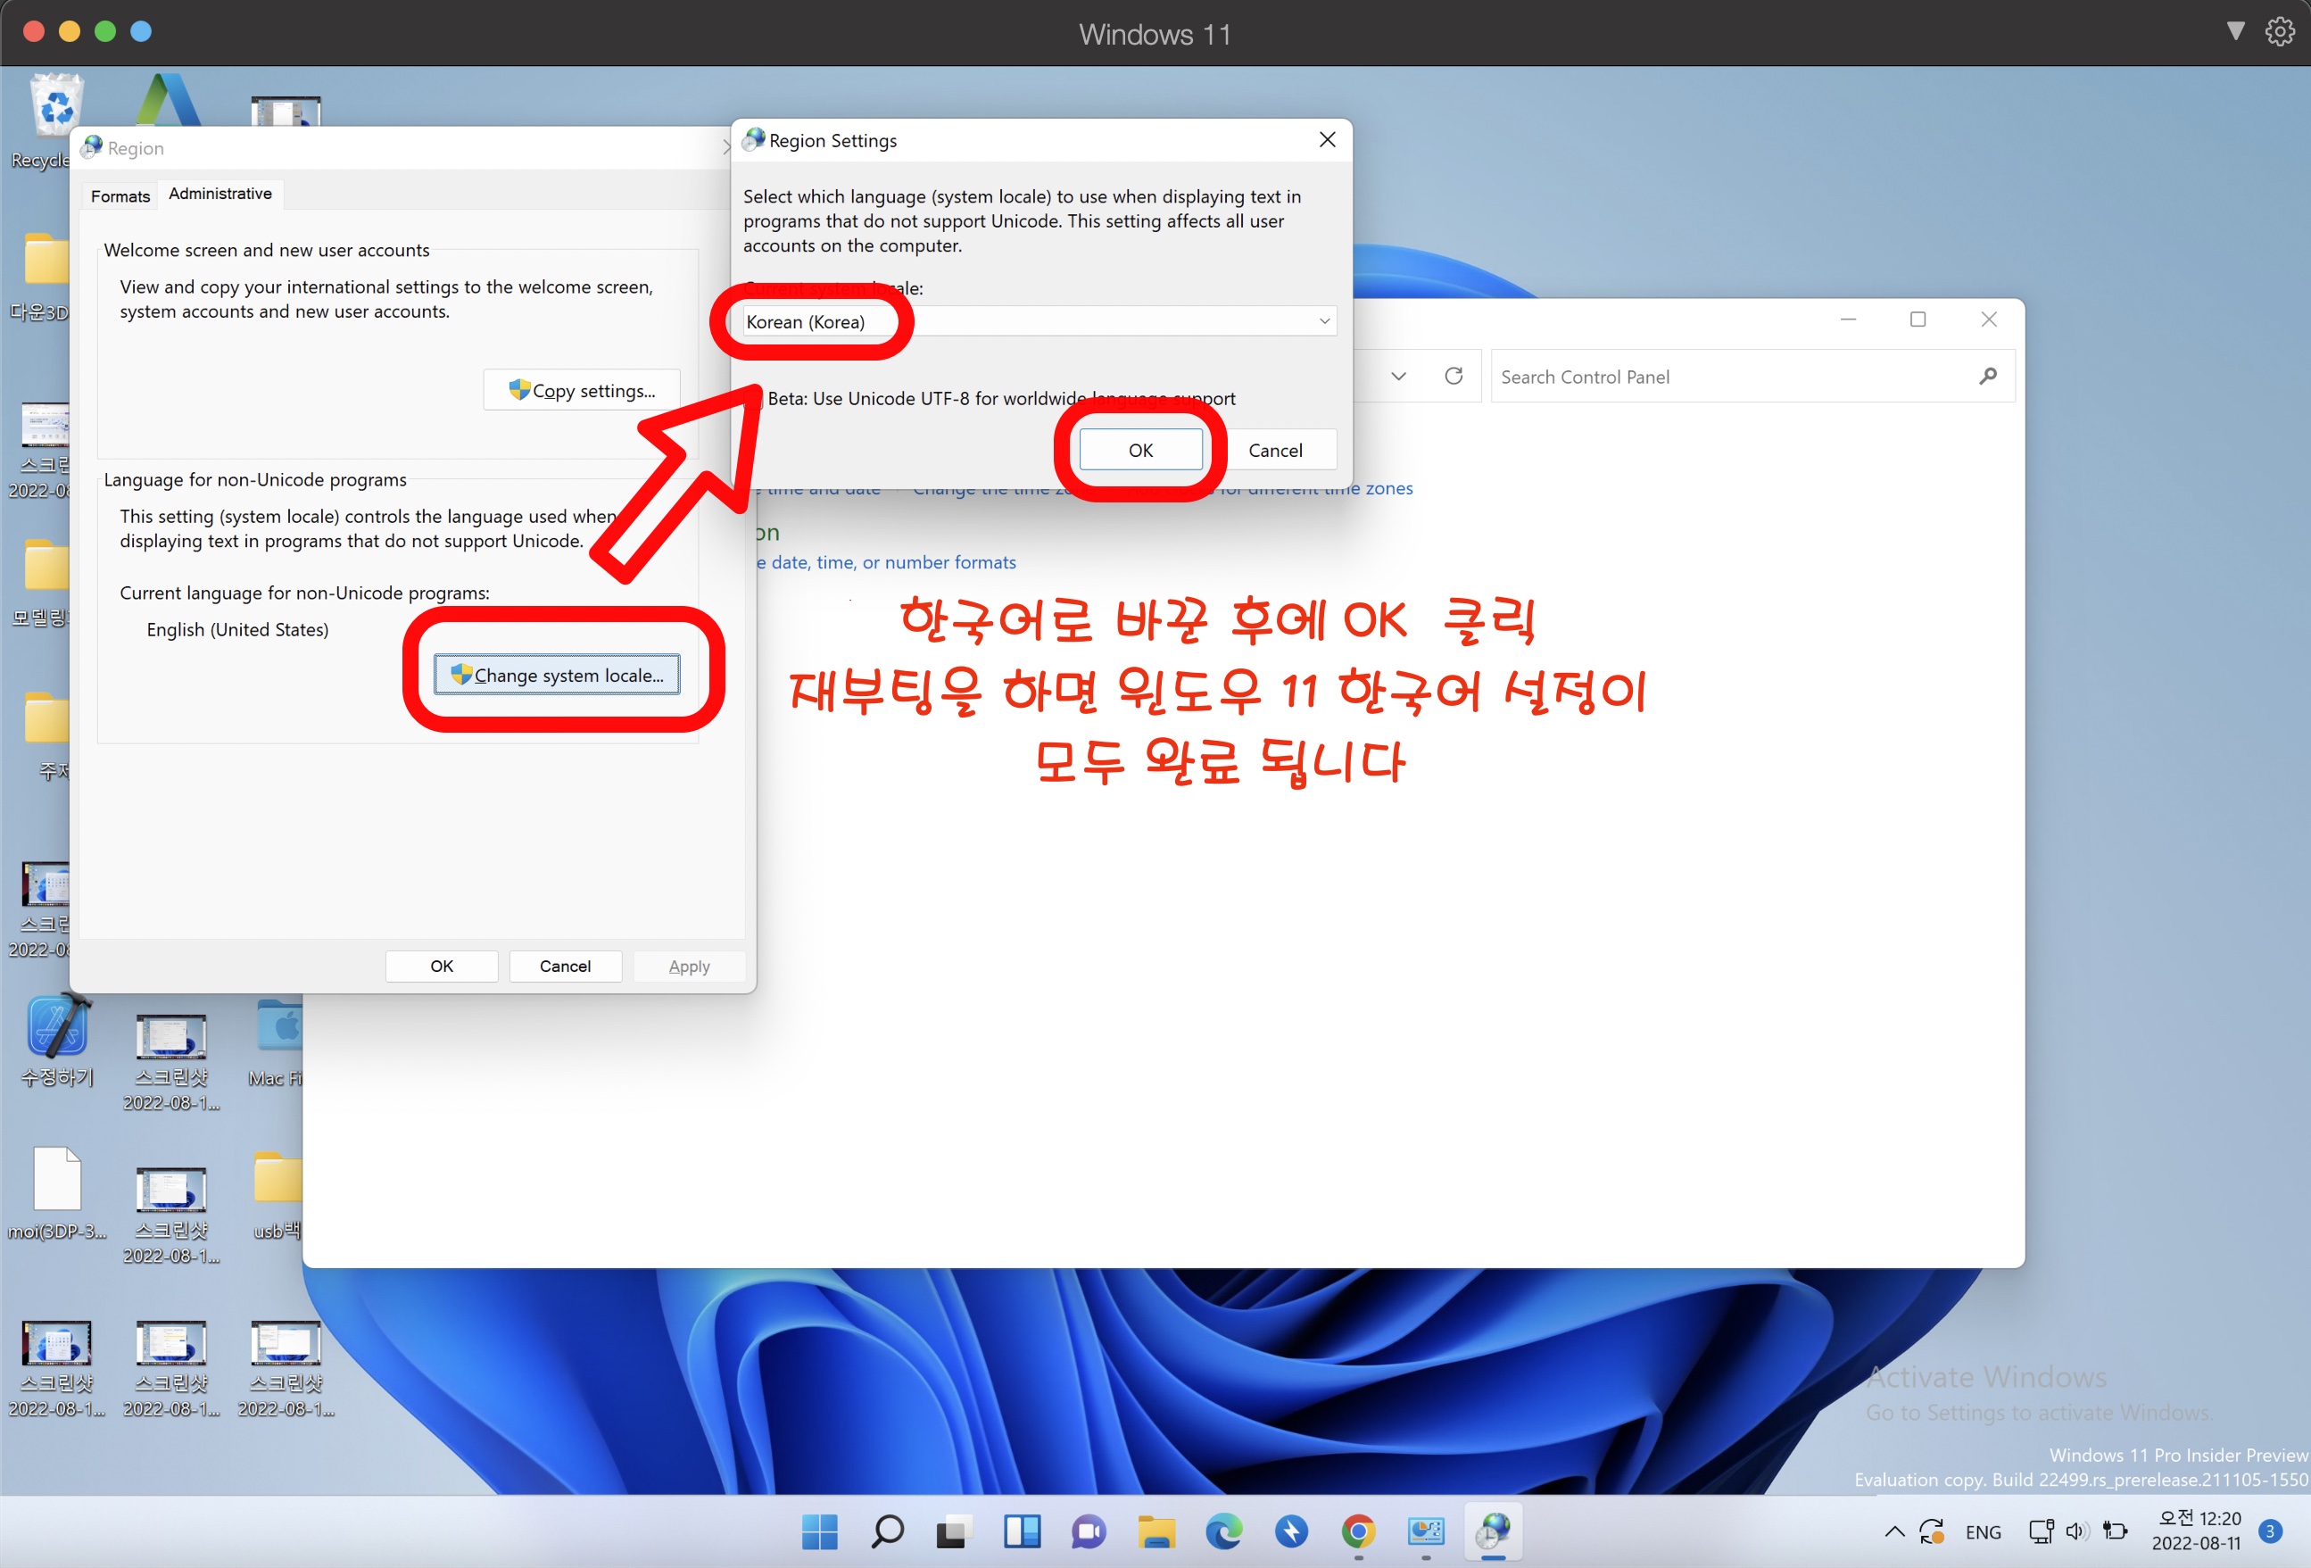This screenshot has height=1568, width=2311.
Task: Open date, time, or number formats link
Action: point(885,561)
